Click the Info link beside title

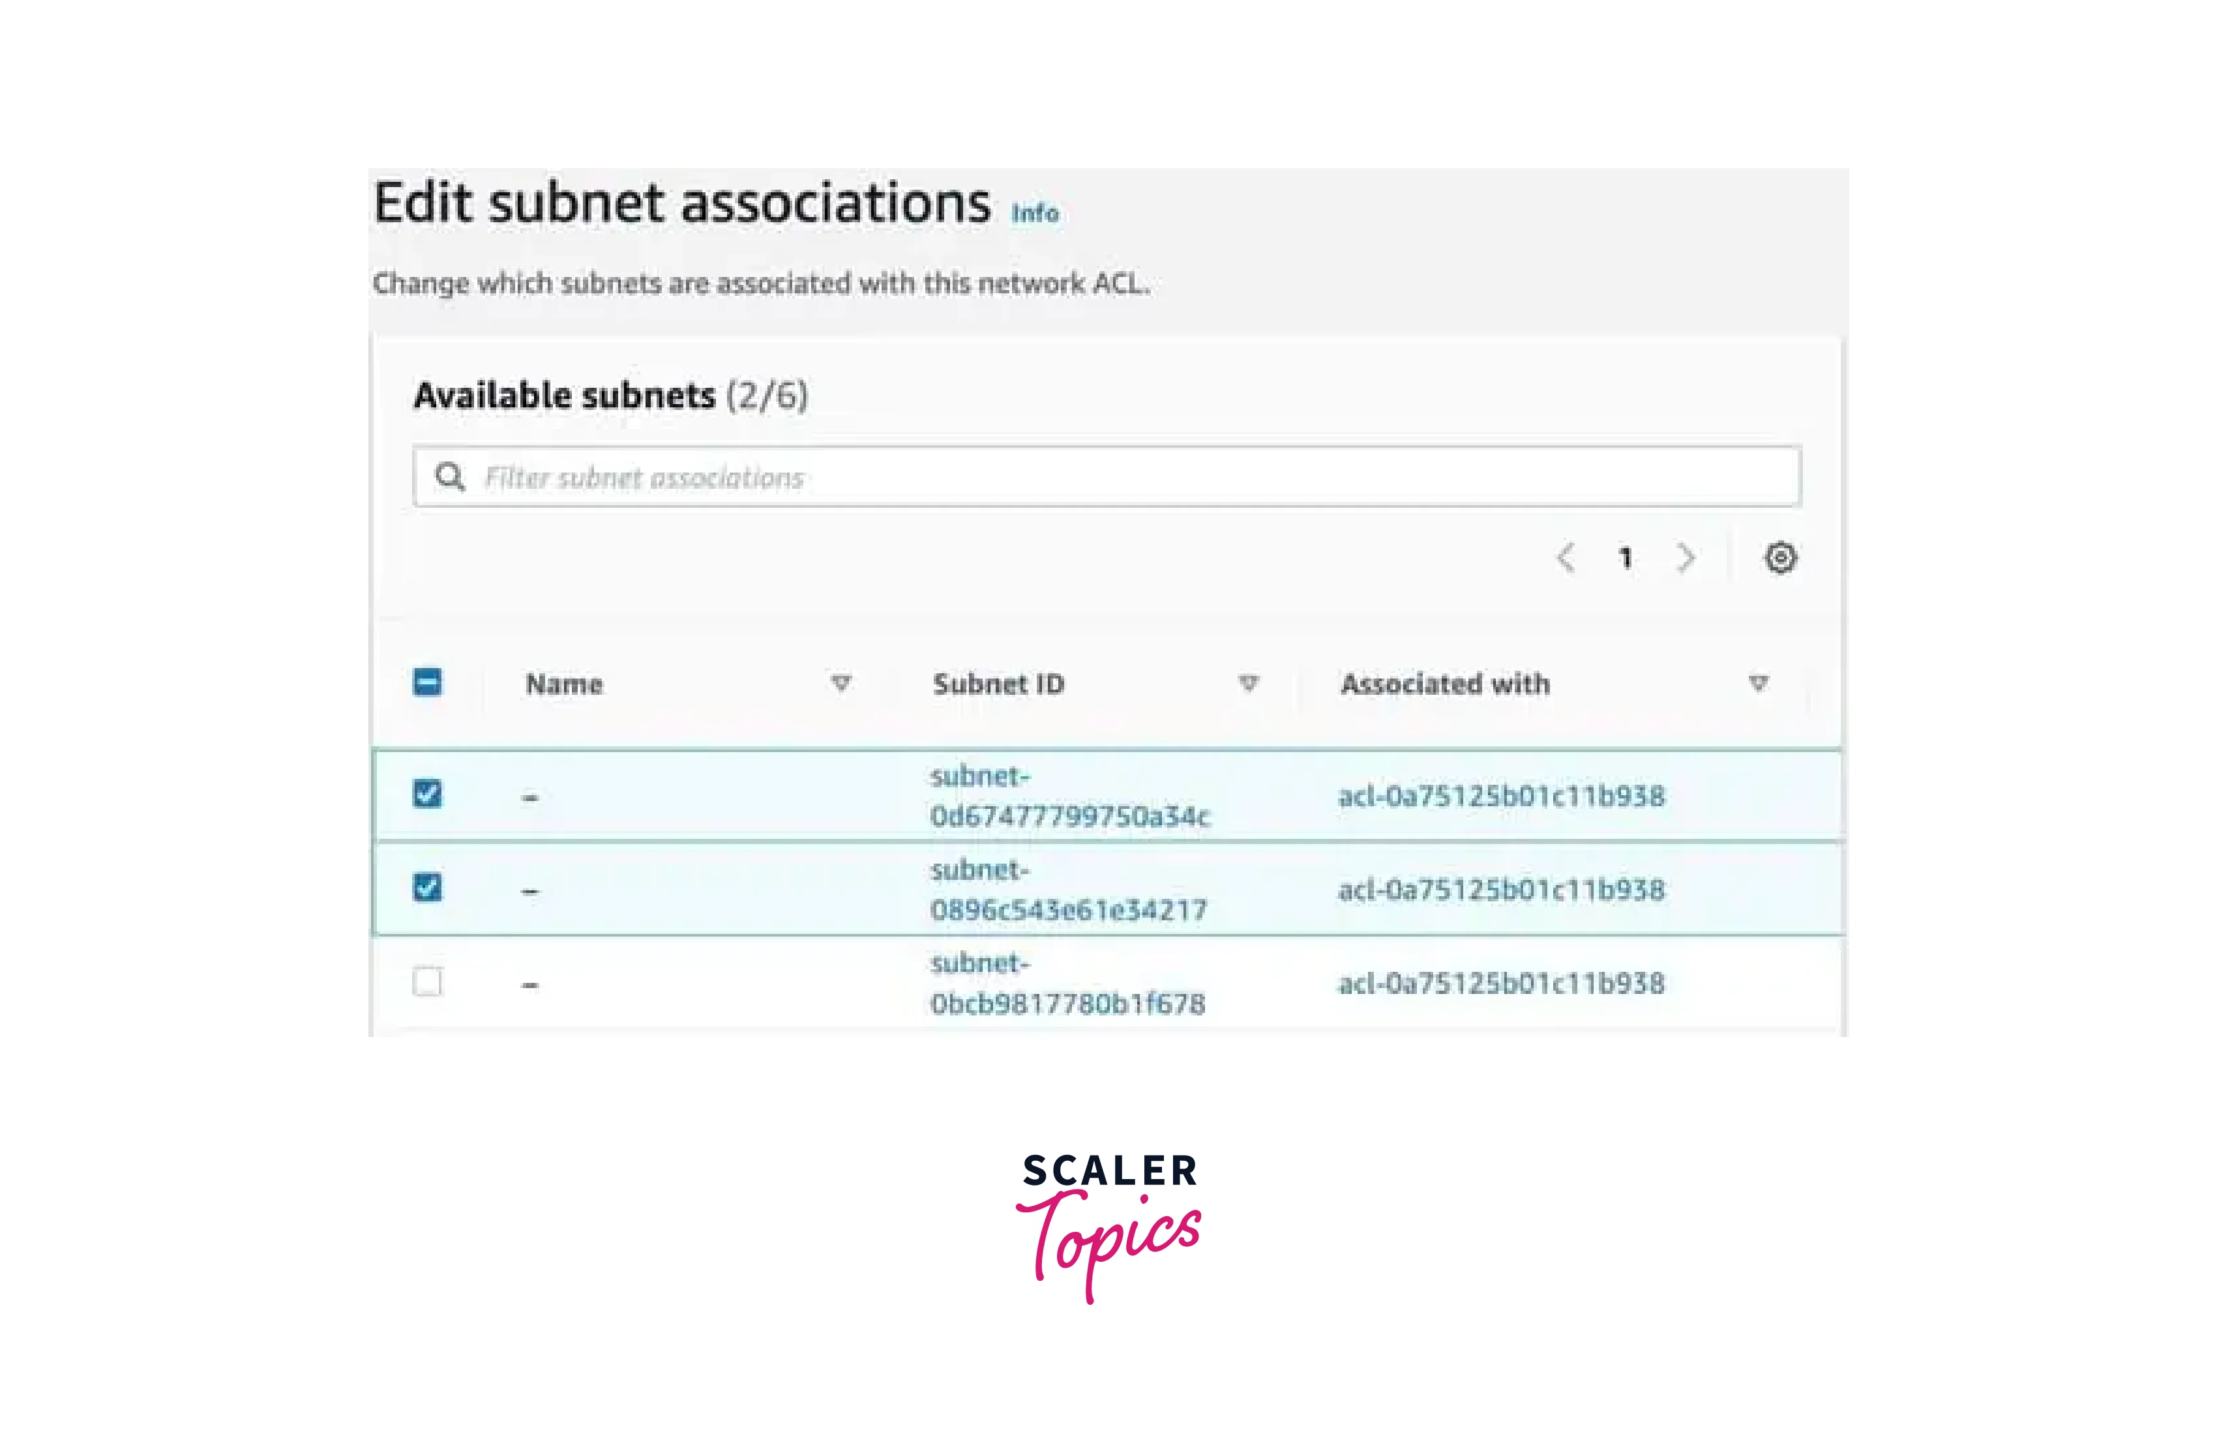pyautogui.click(x=1035, y=212)
